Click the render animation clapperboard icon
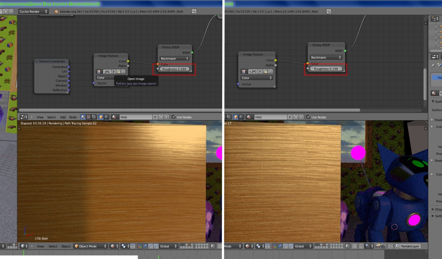This screenshot has height=259, width=442. tap(384, 246)
